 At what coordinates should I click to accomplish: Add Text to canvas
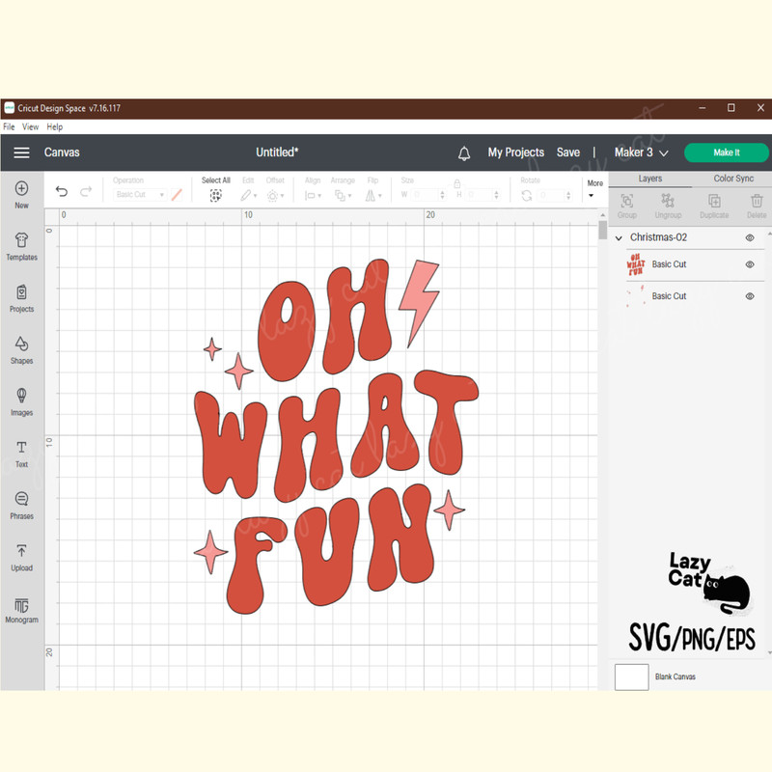pyautogui.click(x=21, y=454)
